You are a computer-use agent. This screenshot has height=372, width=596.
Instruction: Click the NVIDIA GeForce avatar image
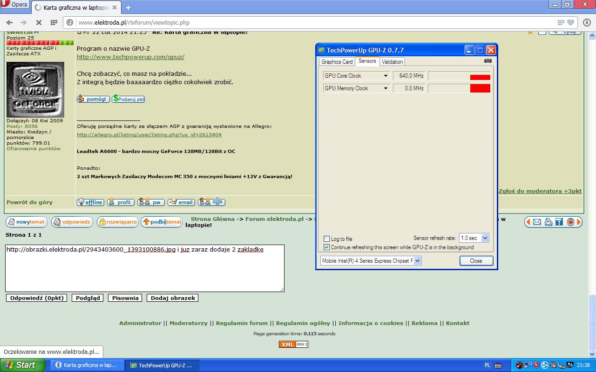[x=35, y=90]
